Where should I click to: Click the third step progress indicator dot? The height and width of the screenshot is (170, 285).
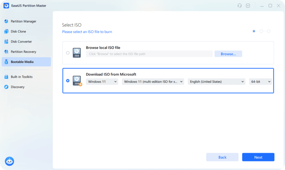pos(269,31)
